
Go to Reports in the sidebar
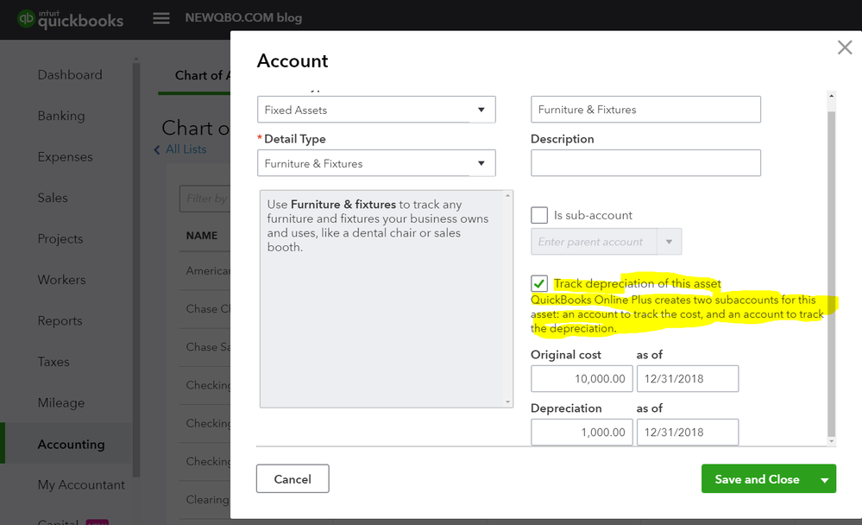pyautogui.click(x=60, y=320)
